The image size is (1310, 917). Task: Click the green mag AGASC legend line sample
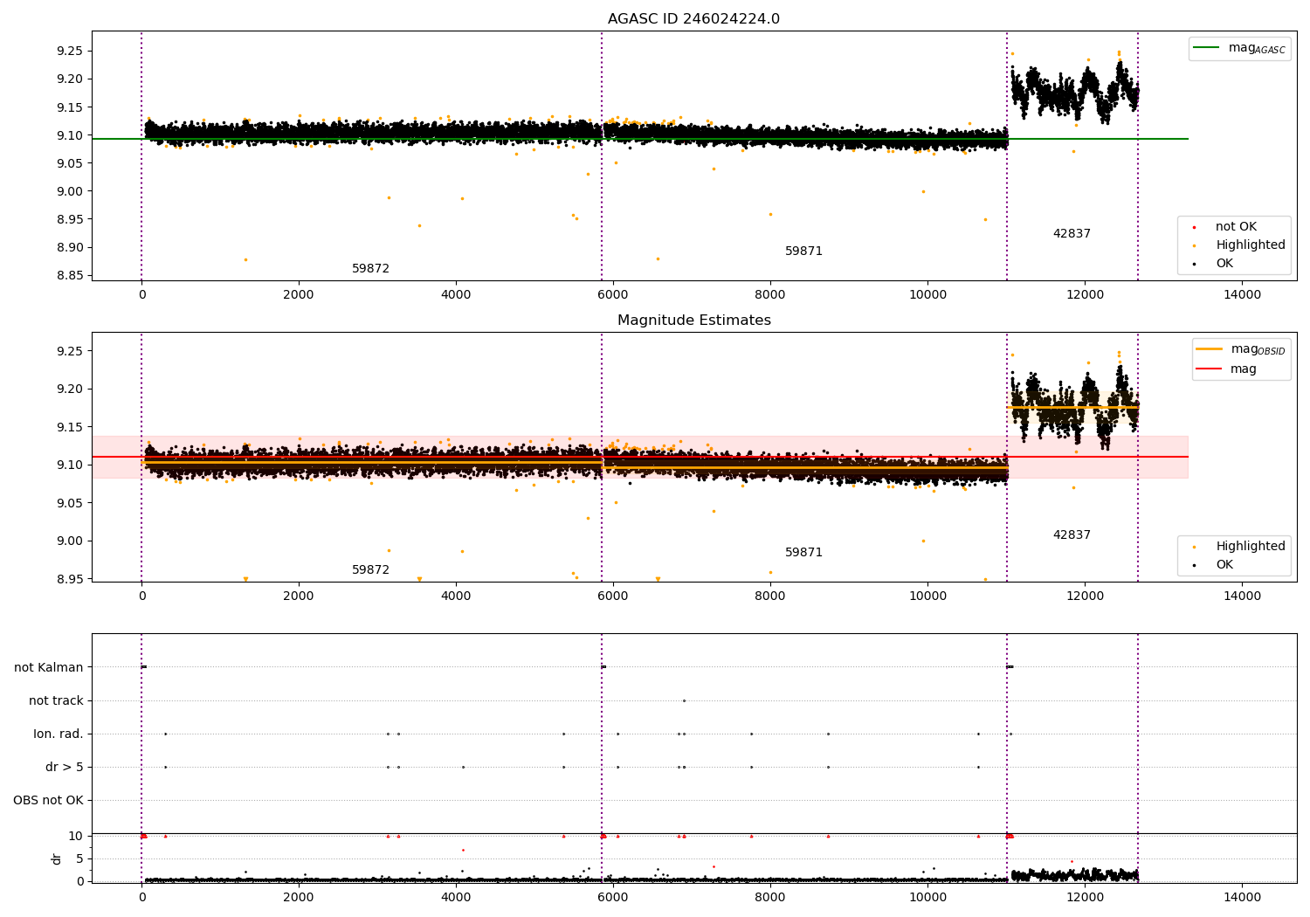[x=1206, y=48]
